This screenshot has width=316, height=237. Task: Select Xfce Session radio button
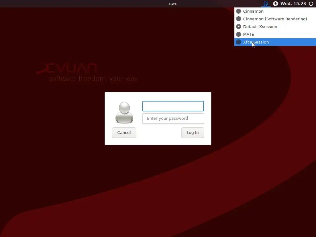point(239,42)
